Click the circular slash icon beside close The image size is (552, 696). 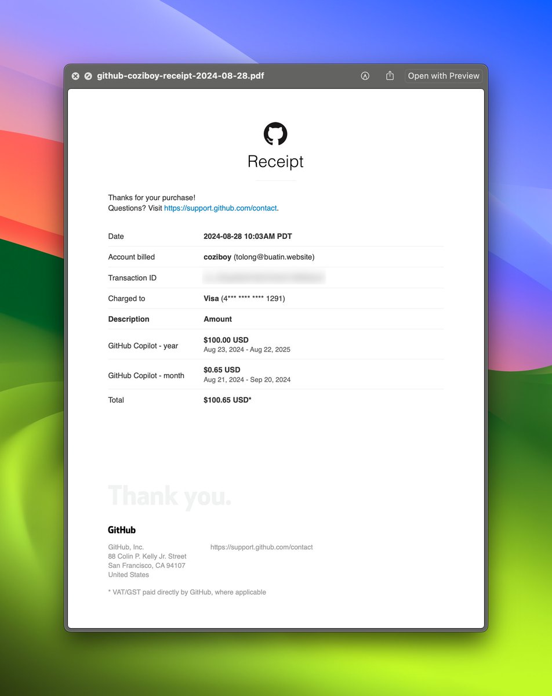pos(88,76)
